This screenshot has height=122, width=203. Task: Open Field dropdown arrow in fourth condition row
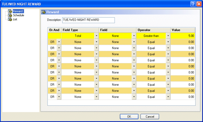[134, 54]
